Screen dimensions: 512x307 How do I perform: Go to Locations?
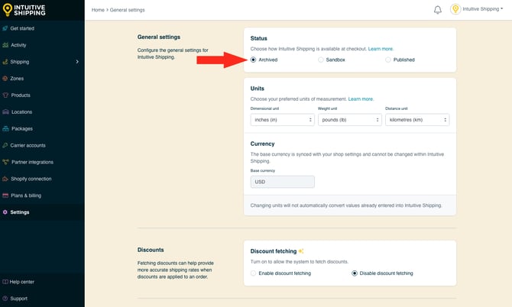[x=21, y=112]
